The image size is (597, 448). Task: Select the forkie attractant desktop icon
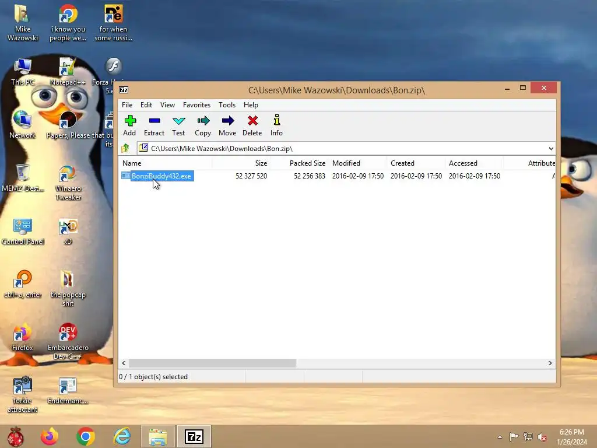point(23,395)
